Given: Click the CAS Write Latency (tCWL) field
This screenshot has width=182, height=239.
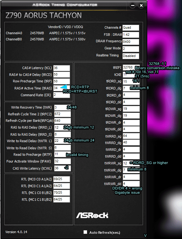Looking at the screenshot, I should (x=62, y=168).
